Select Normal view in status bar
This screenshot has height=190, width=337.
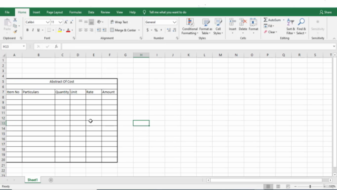point(268,186)
